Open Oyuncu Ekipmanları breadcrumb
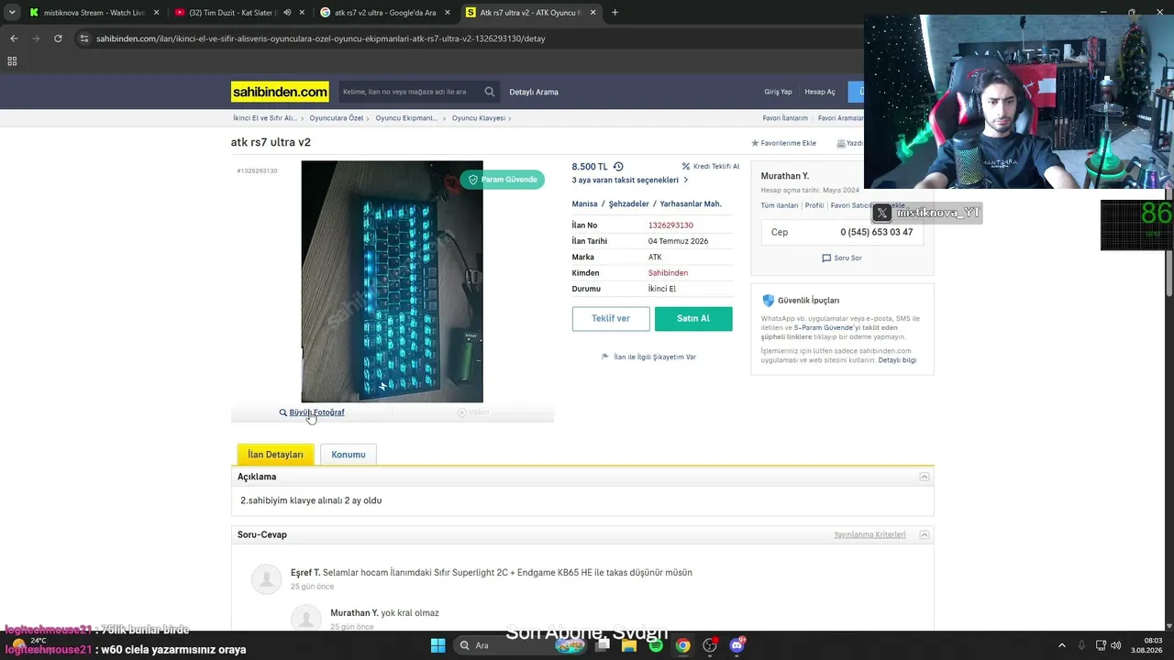 [406, 118]
